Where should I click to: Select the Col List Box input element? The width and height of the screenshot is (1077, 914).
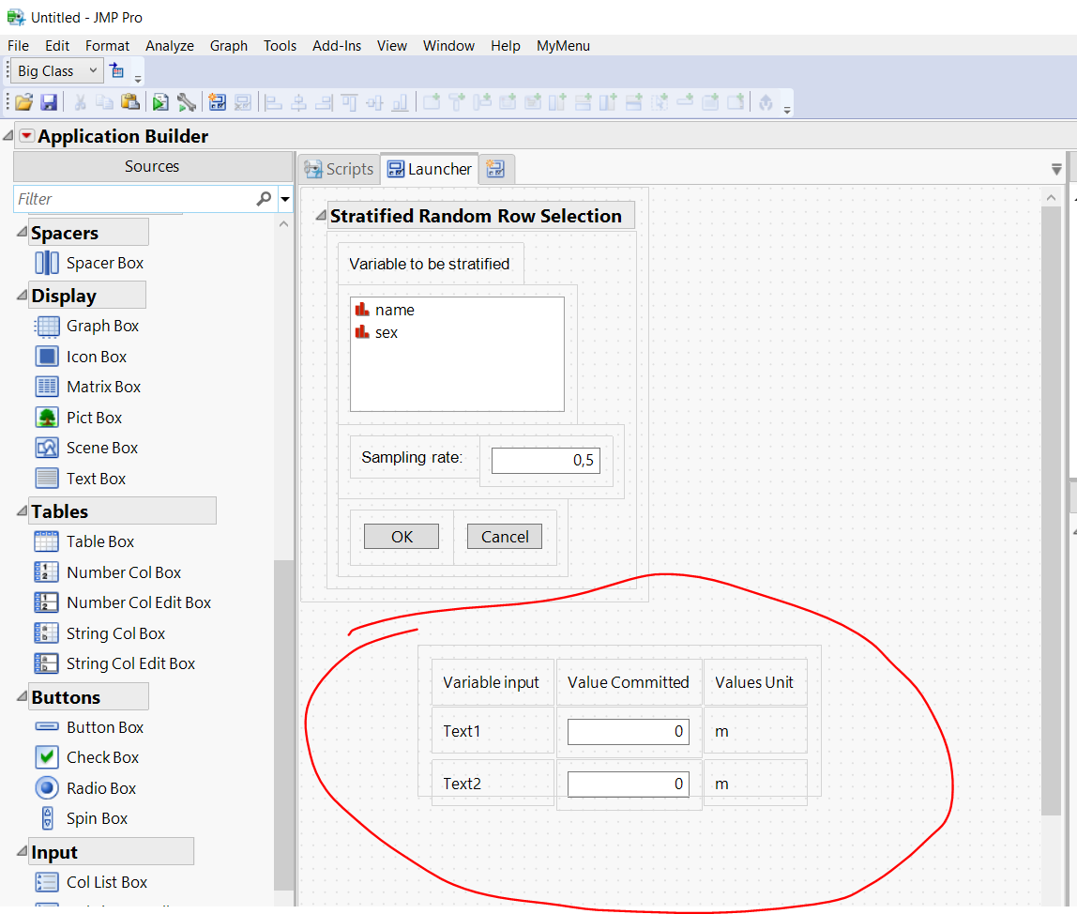[103, 881]
